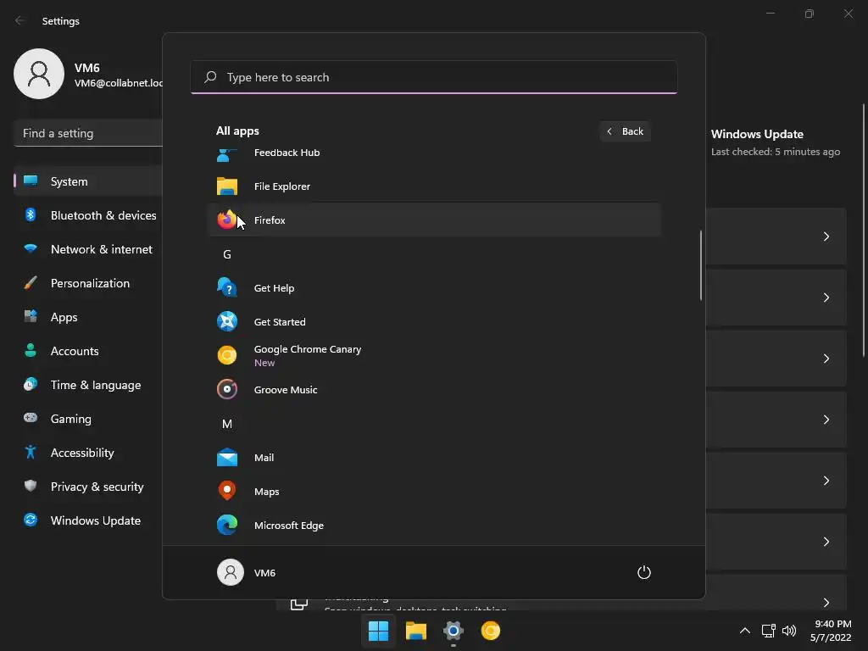Jump to letter G section header

(227, 254)
